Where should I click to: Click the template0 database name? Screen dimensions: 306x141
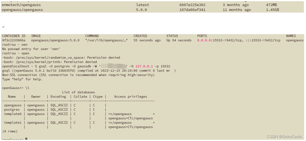pyautogui.click(x=13, y=114)
